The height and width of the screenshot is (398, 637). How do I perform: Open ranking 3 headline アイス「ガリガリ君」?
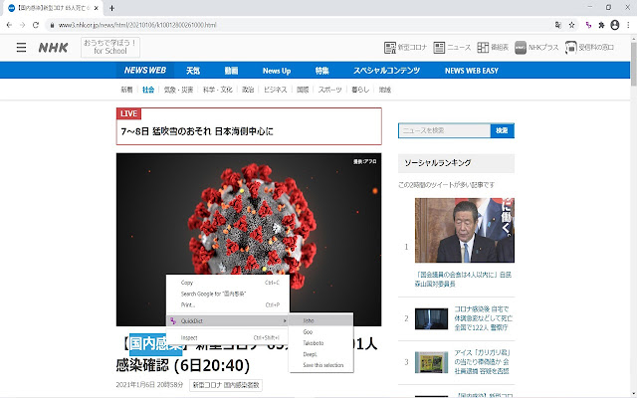(482, 361)
